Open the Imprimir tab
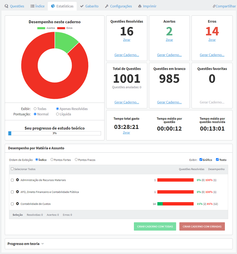 147,6
